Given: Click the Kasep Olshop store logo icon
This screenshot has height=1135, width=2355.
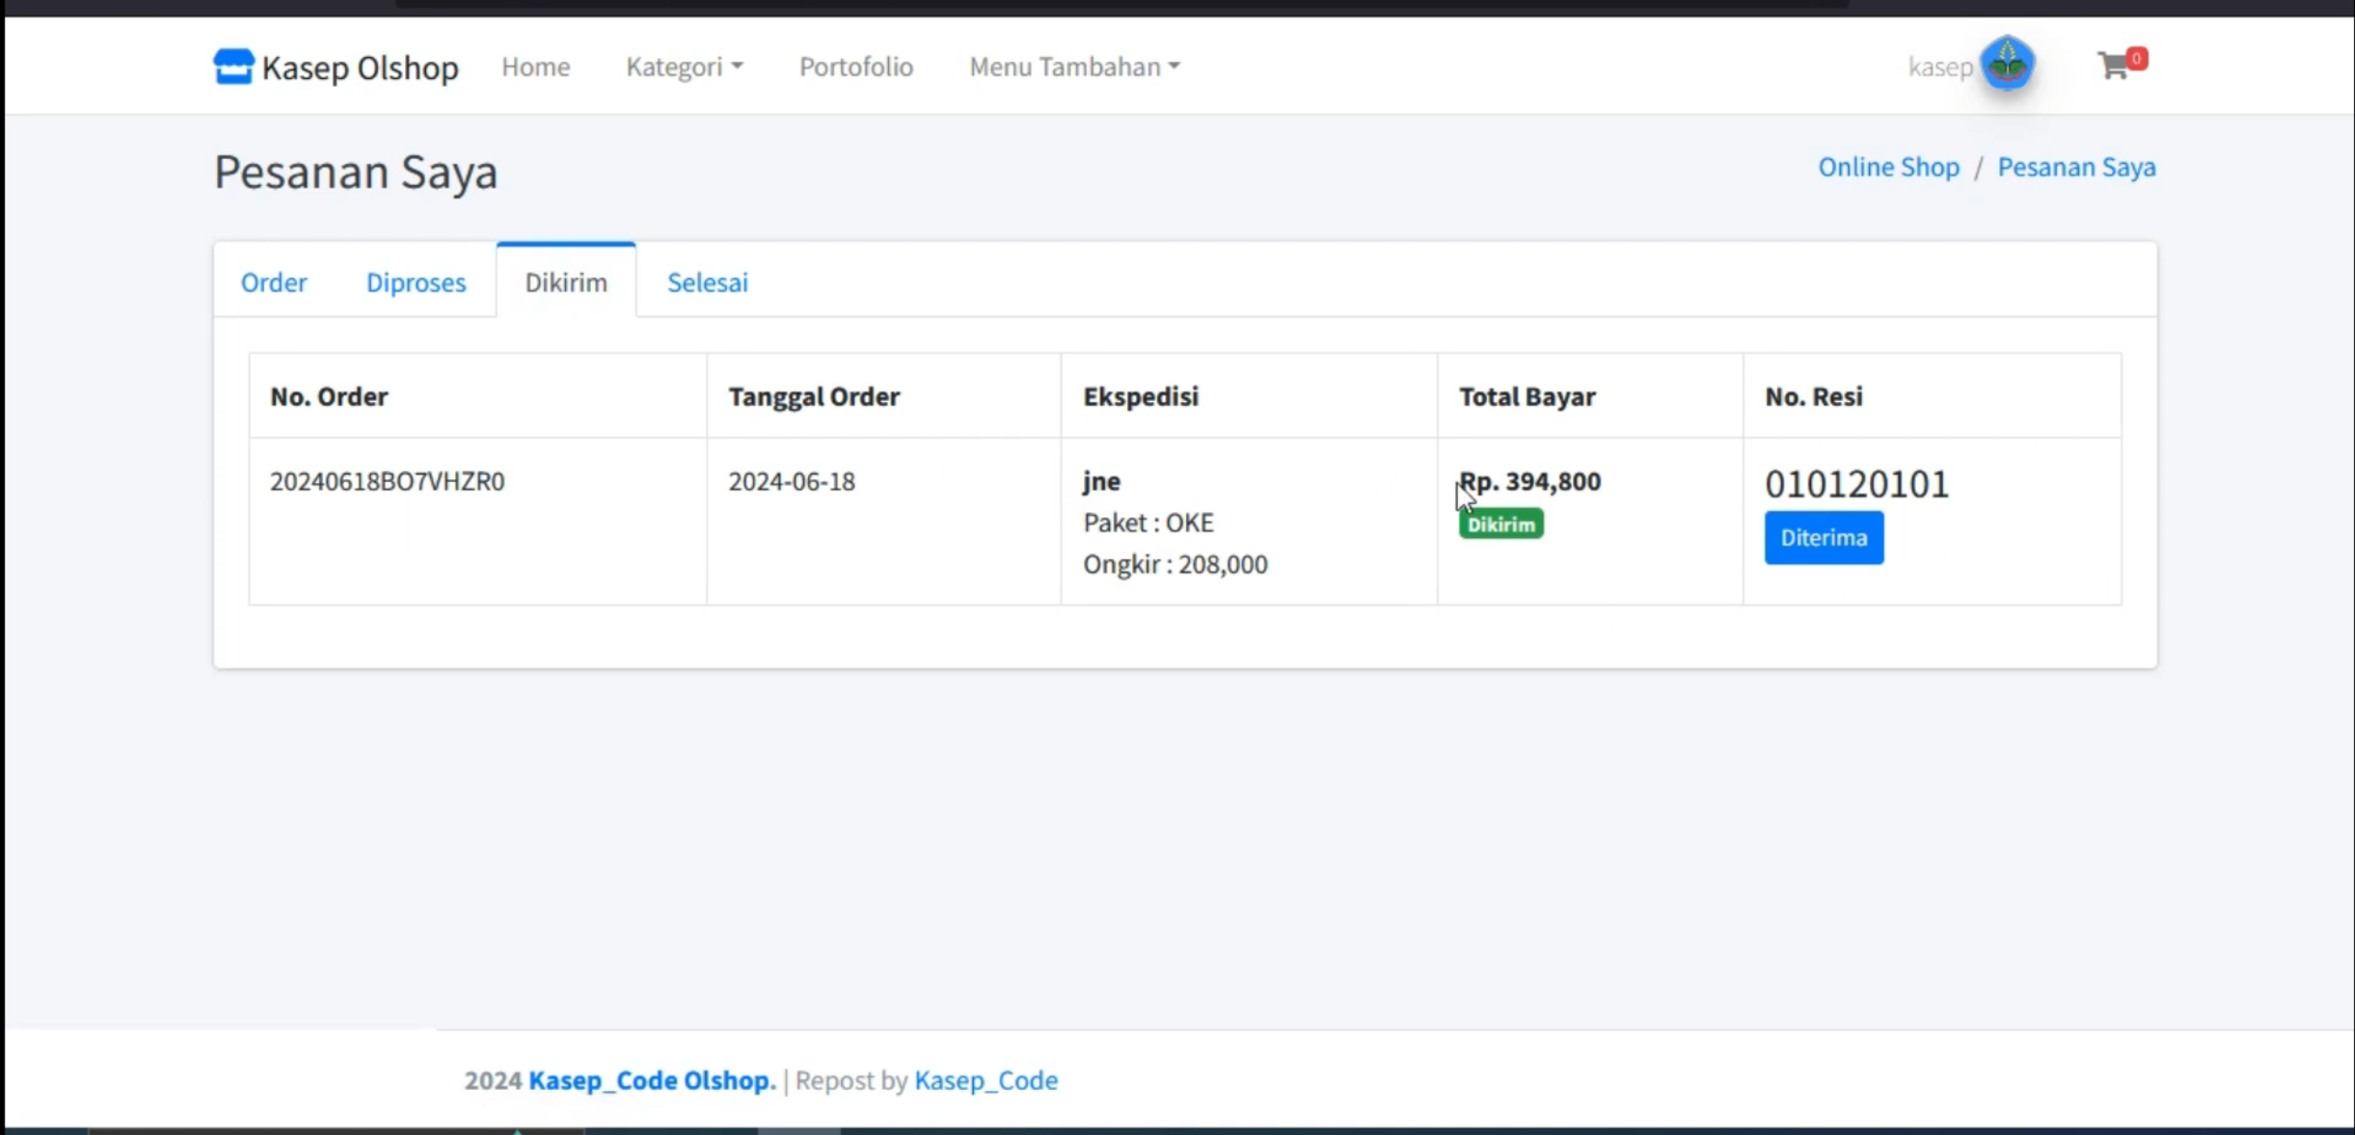Looking at the screenshot, I should (233, 66).
